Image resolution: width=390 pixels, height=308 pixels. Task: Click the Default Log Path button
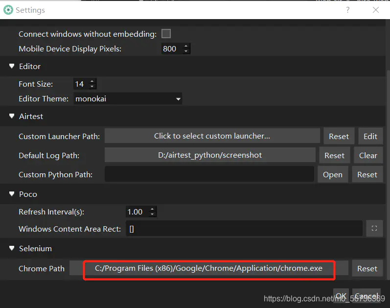[210, 155]
